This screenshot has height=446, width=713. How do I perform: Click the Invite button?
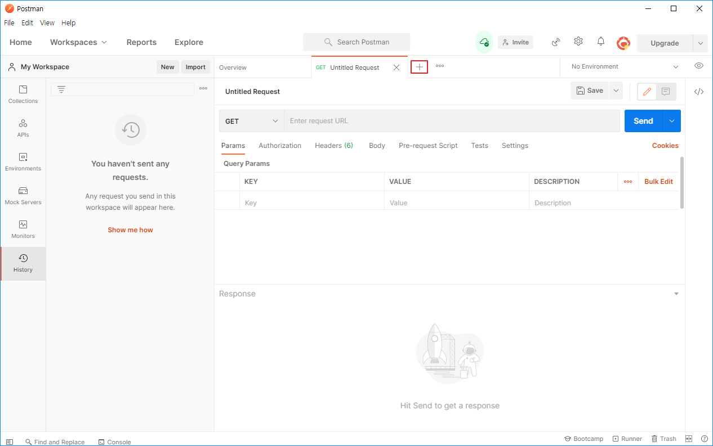point(515,42)
